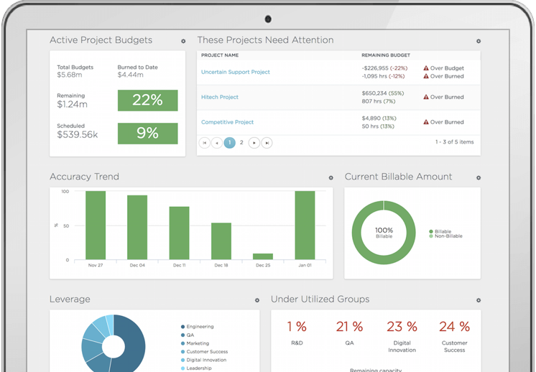Toggle Customer Success legend entry in Leverage
This screenshot has width=536, height=372.
[204, 351]
